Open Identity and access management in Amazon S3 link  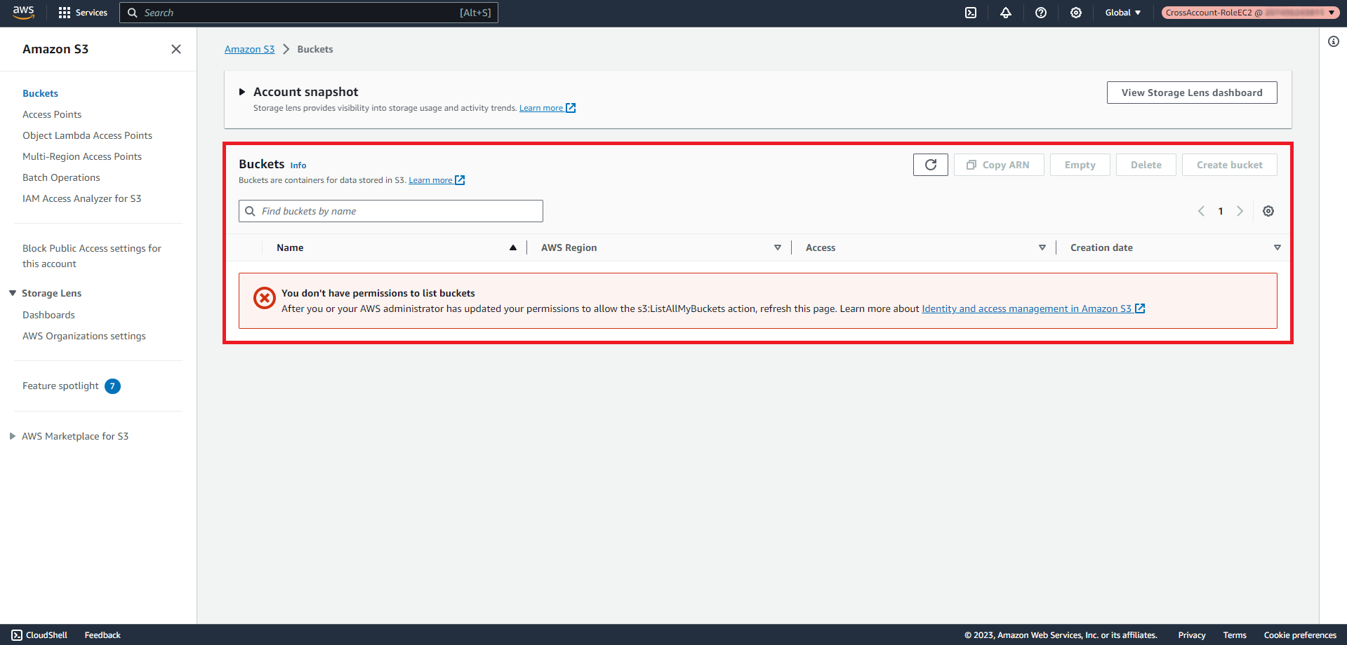[x=1033, y=308]
